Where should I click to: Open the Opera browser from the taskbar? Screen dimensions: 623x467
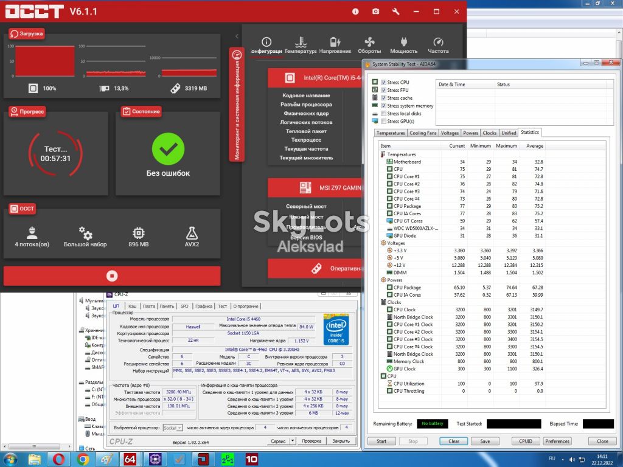[x=59, y=460]
